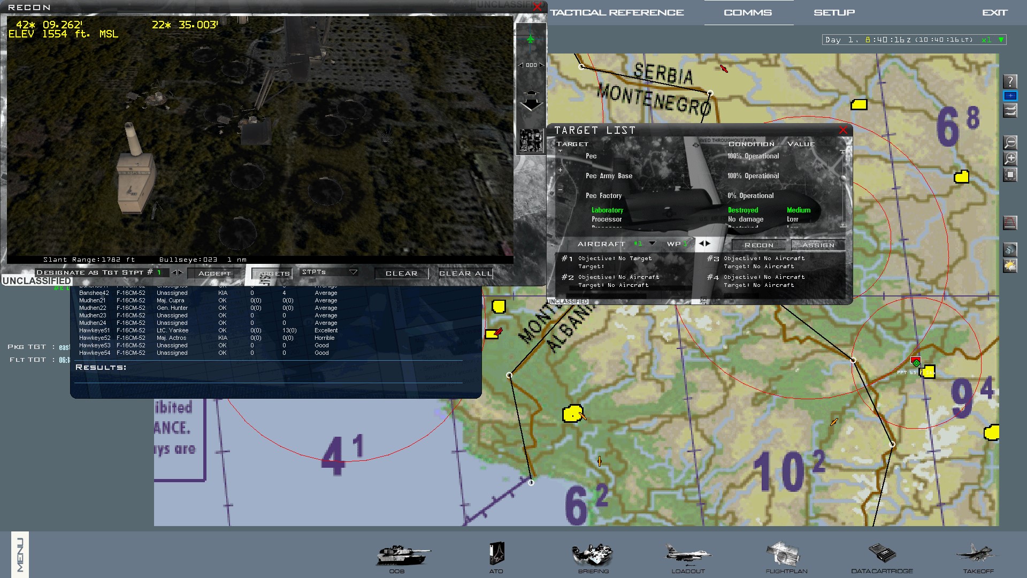Change target steerpoint number with arrows
Image resolution: width=1027 pixels, height=578 pixels.
click(x=177, y=272)
